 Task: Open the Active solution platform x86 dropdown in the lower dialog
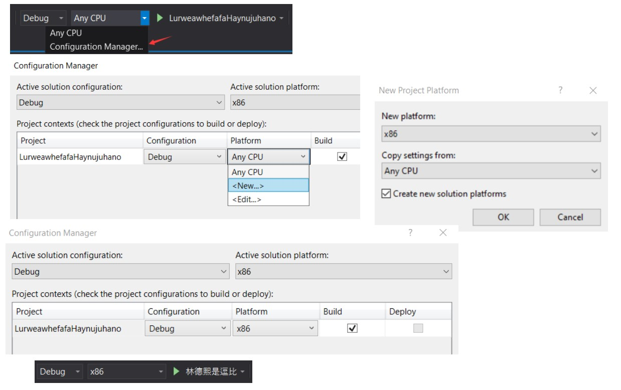[446, 272]
